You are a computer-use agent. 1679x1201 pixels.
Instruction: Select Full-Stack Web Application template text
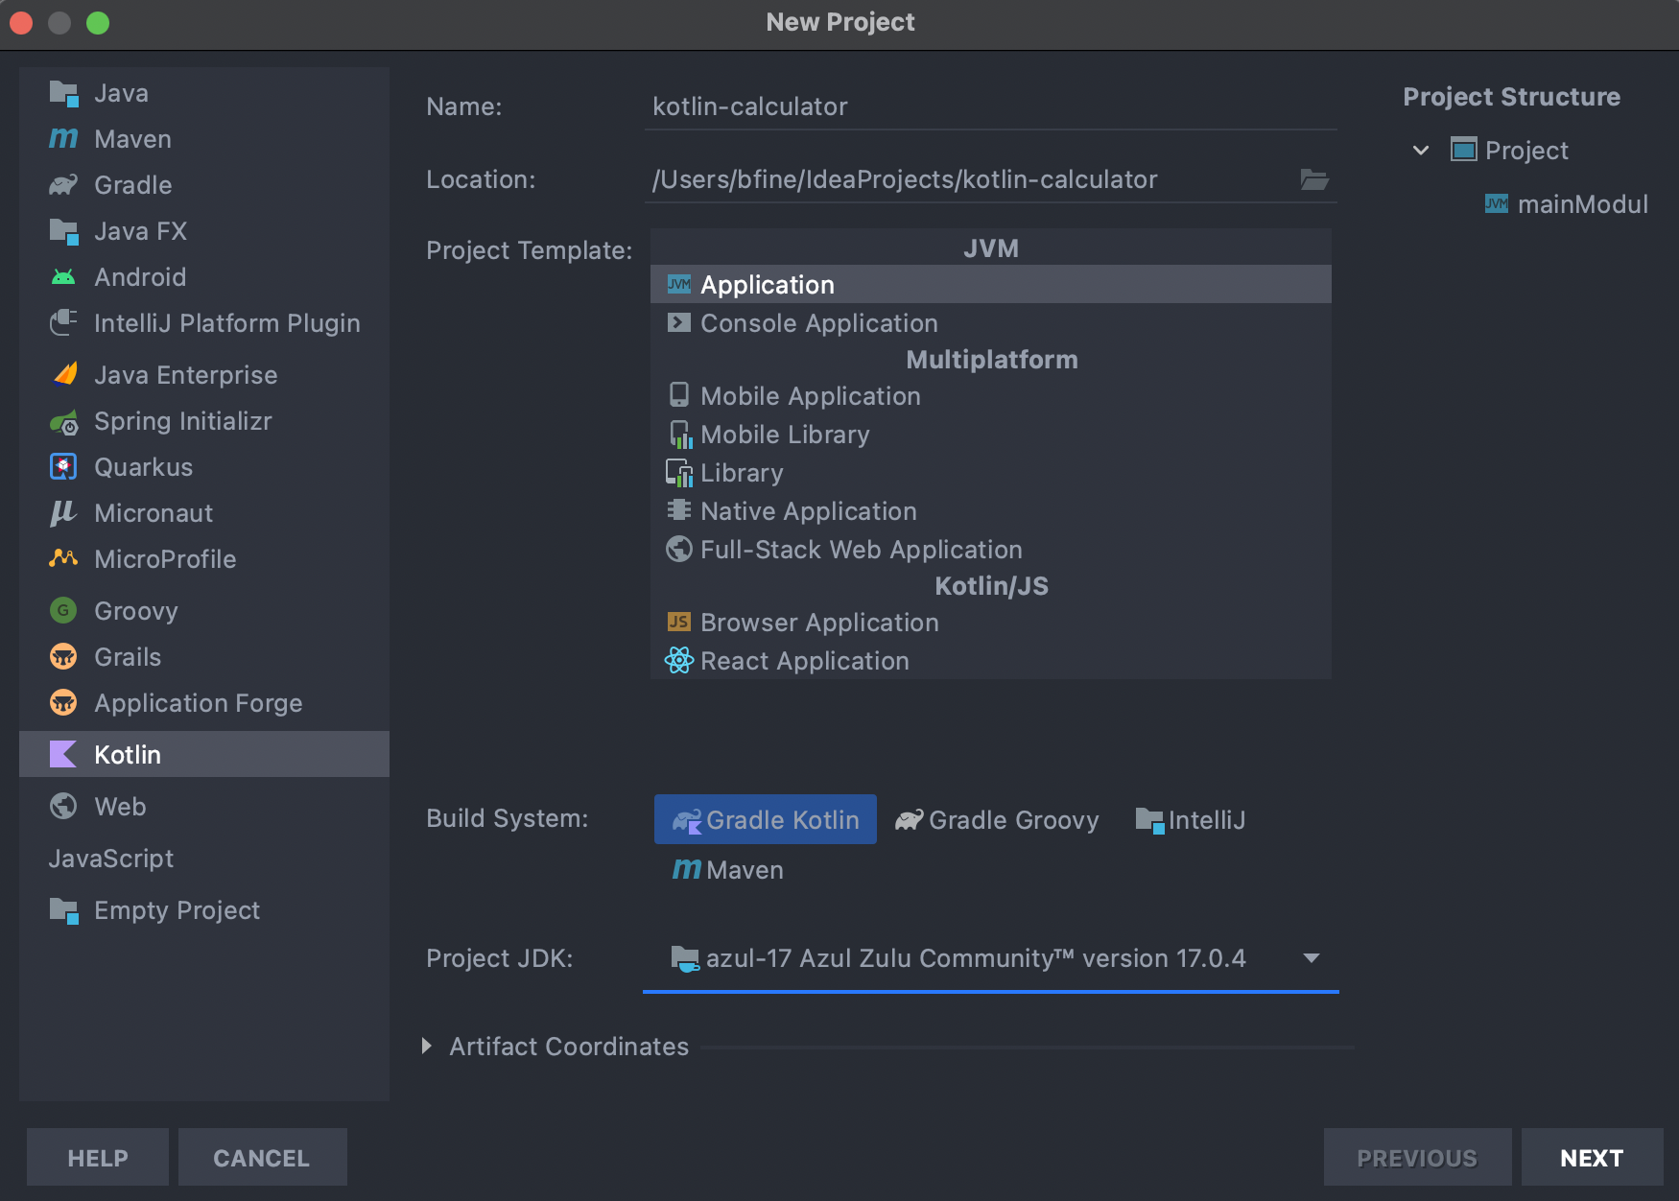pos(862,550)
